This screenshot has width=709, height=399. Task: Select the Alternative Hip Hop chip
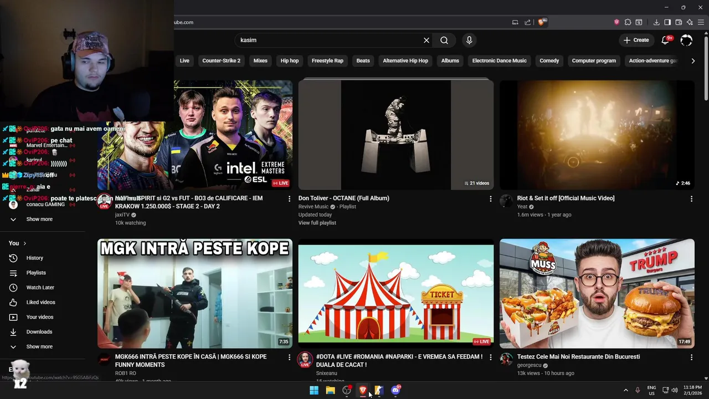click(405, 61)
